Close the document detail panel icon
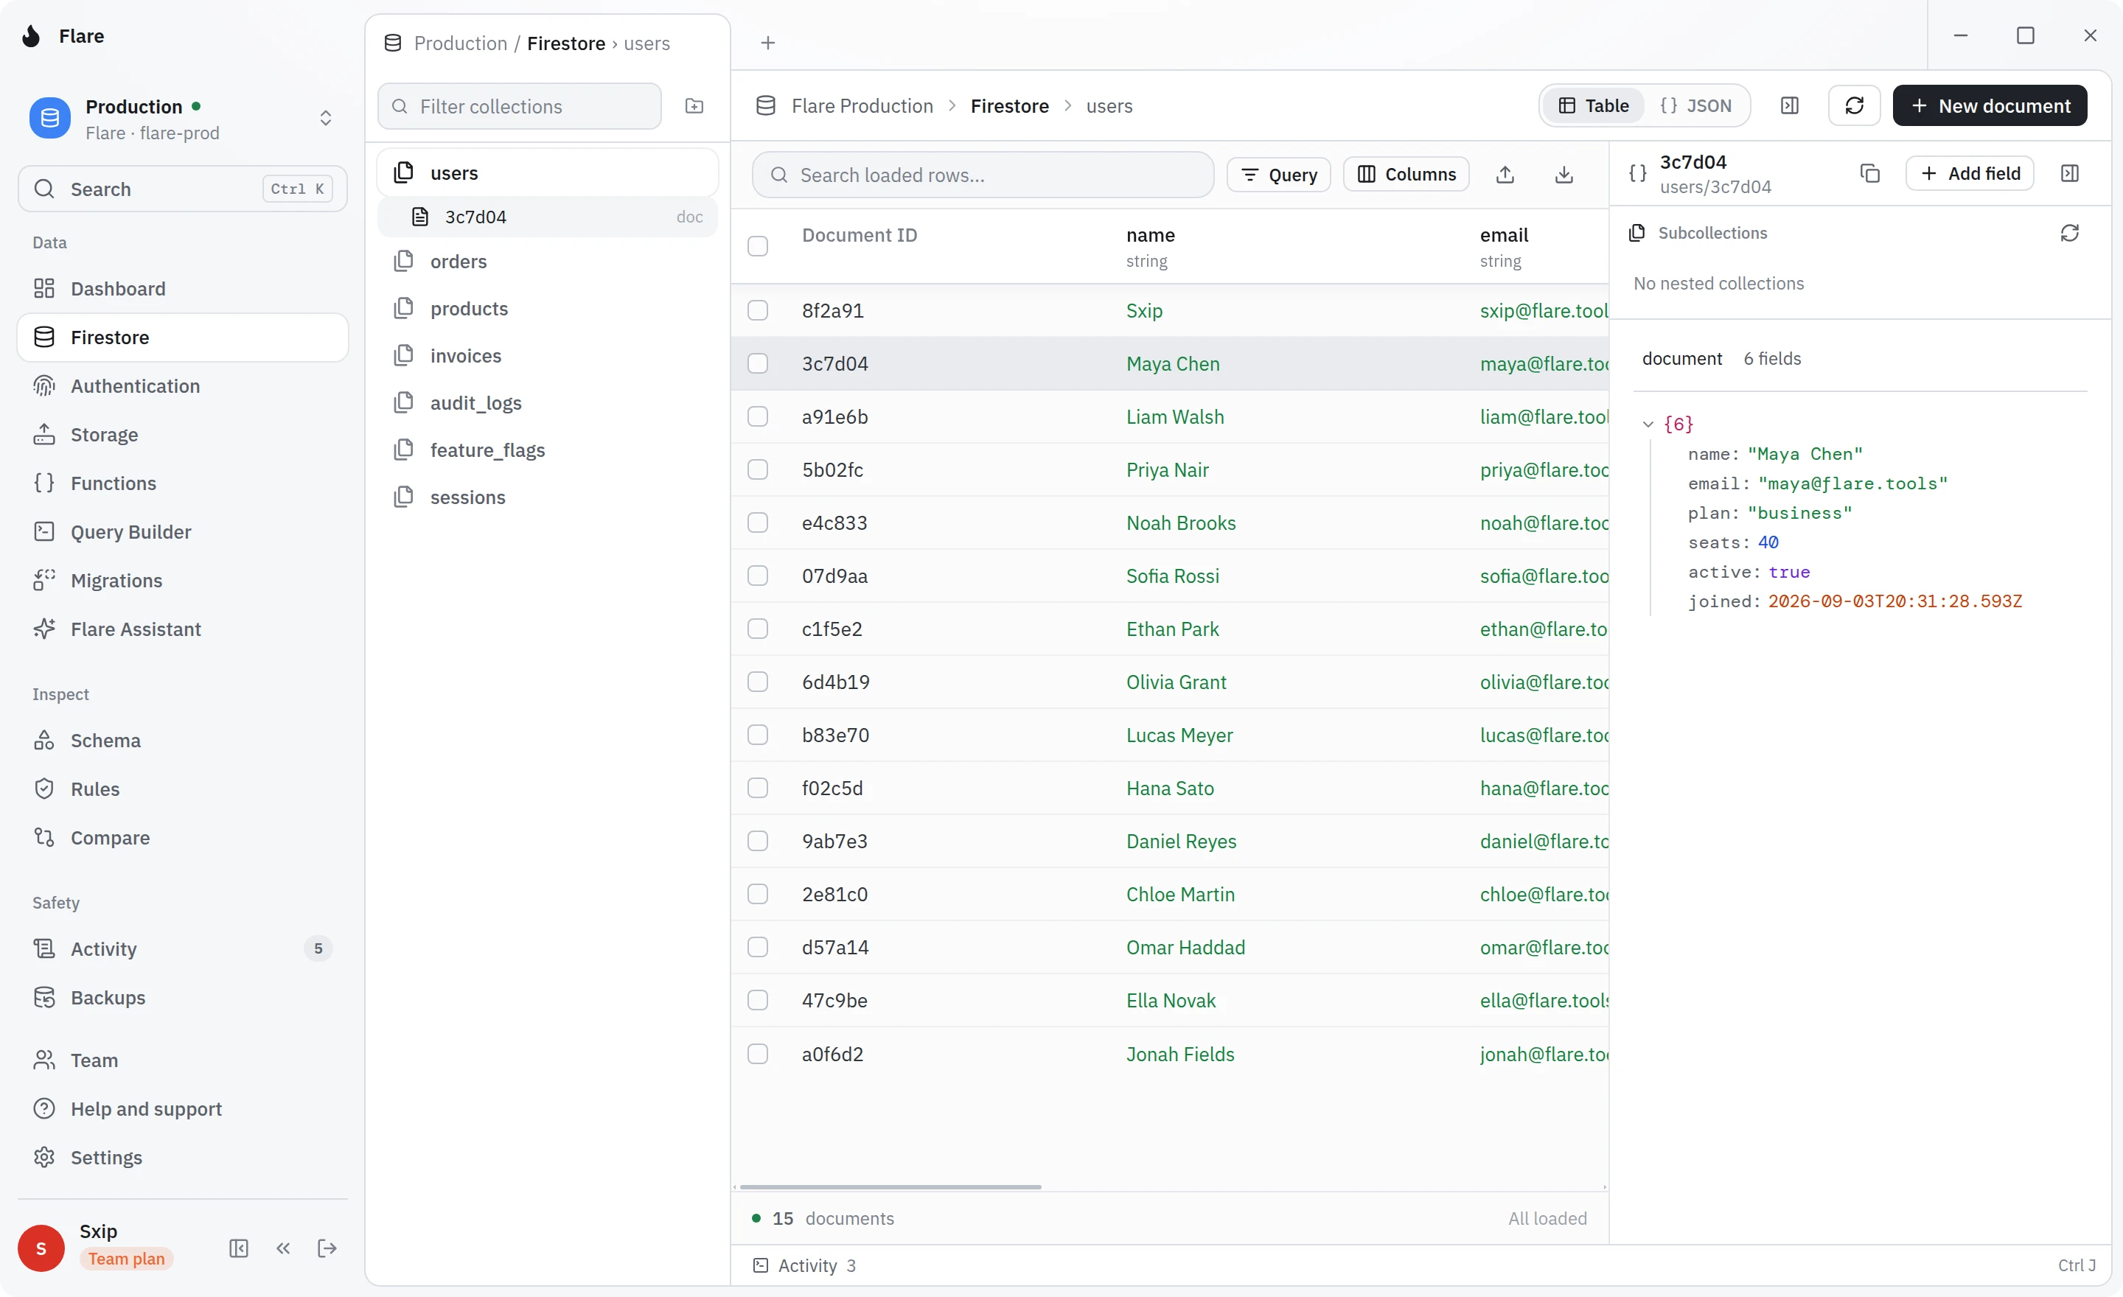 click(2070, 174)
